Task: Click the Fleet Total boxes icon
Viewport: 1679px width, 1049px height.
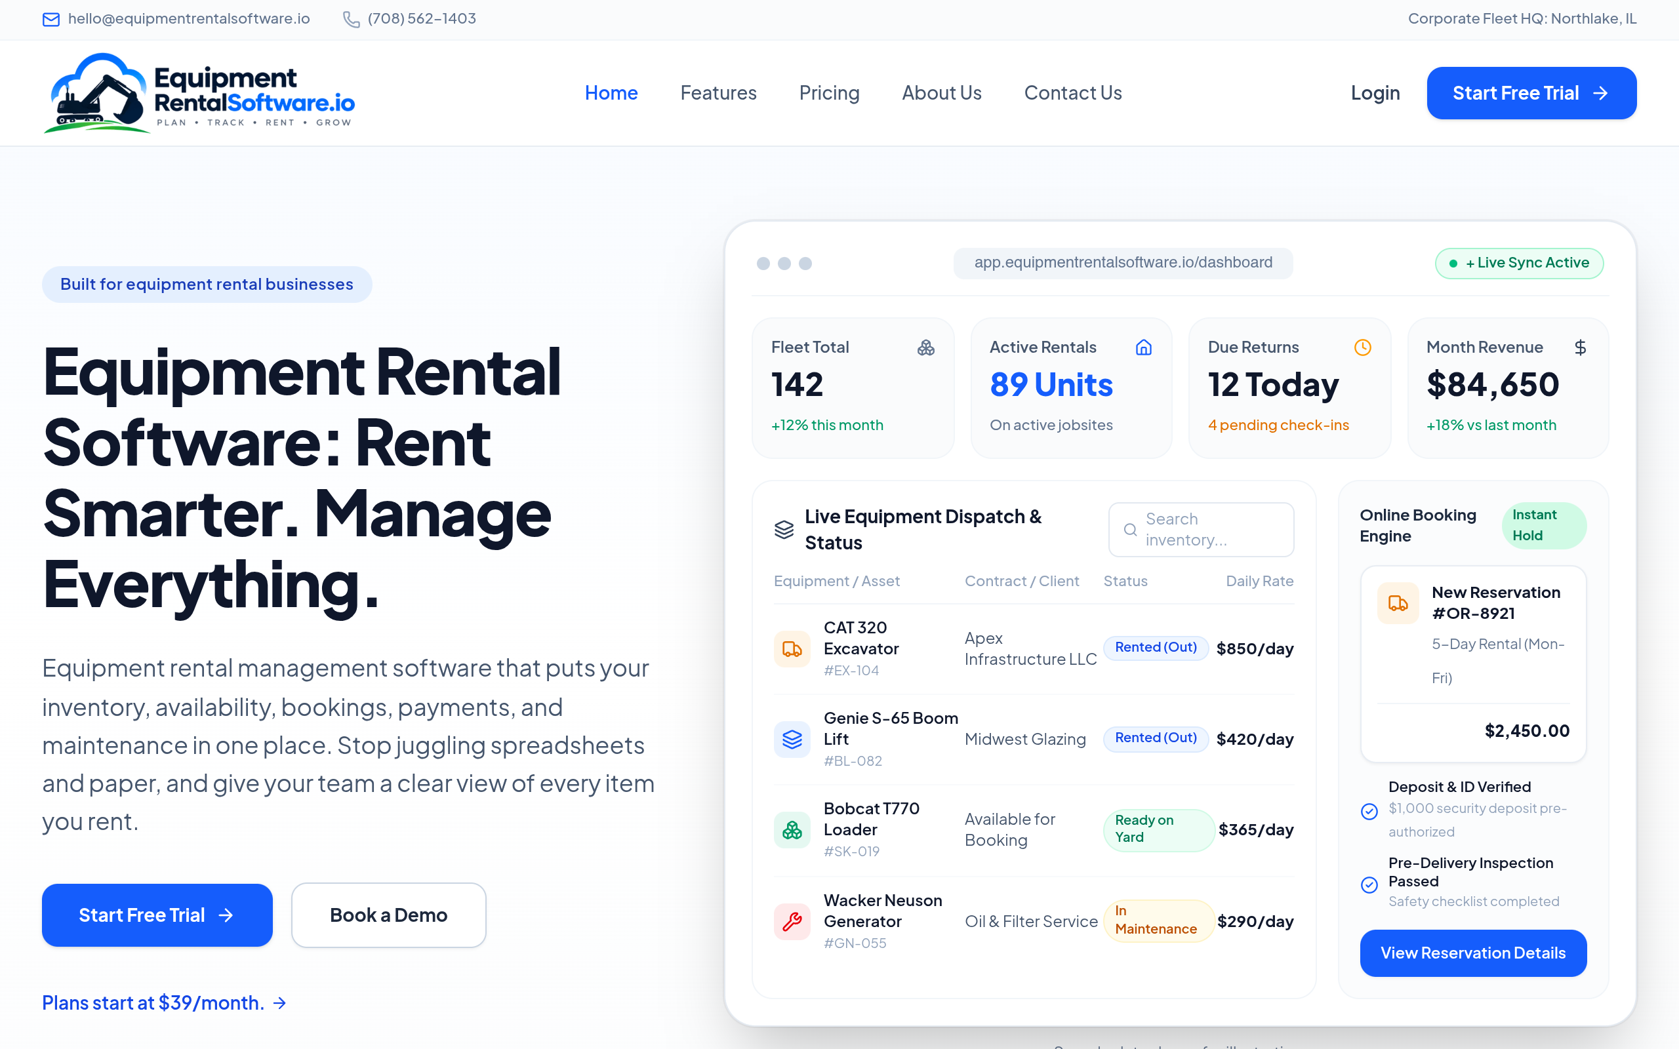Action: tap(926, 347)
